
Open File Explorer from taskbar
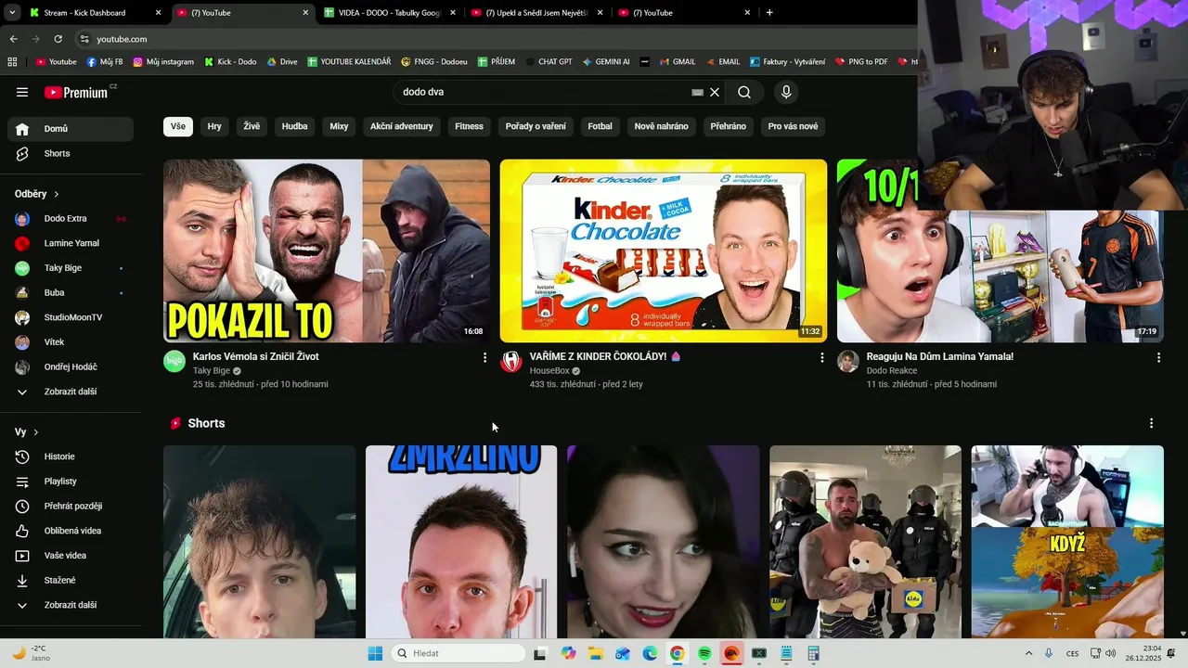pyautogui.click(x=596, y=653)
